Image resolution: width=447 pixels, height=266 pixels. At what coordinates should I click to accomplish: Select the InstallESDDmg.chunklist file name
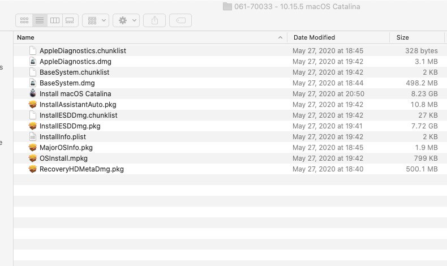pos(79,115)
